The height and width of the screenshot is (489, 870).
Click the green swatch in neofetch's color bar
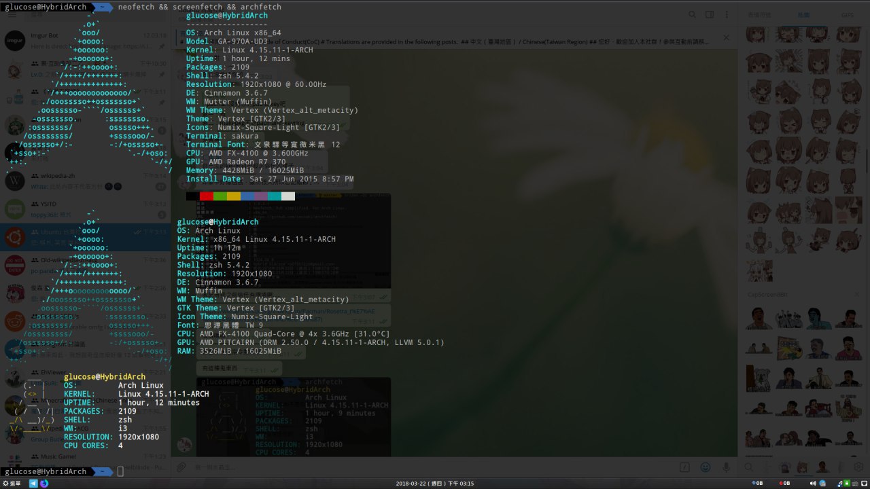[x=220, y=196]
